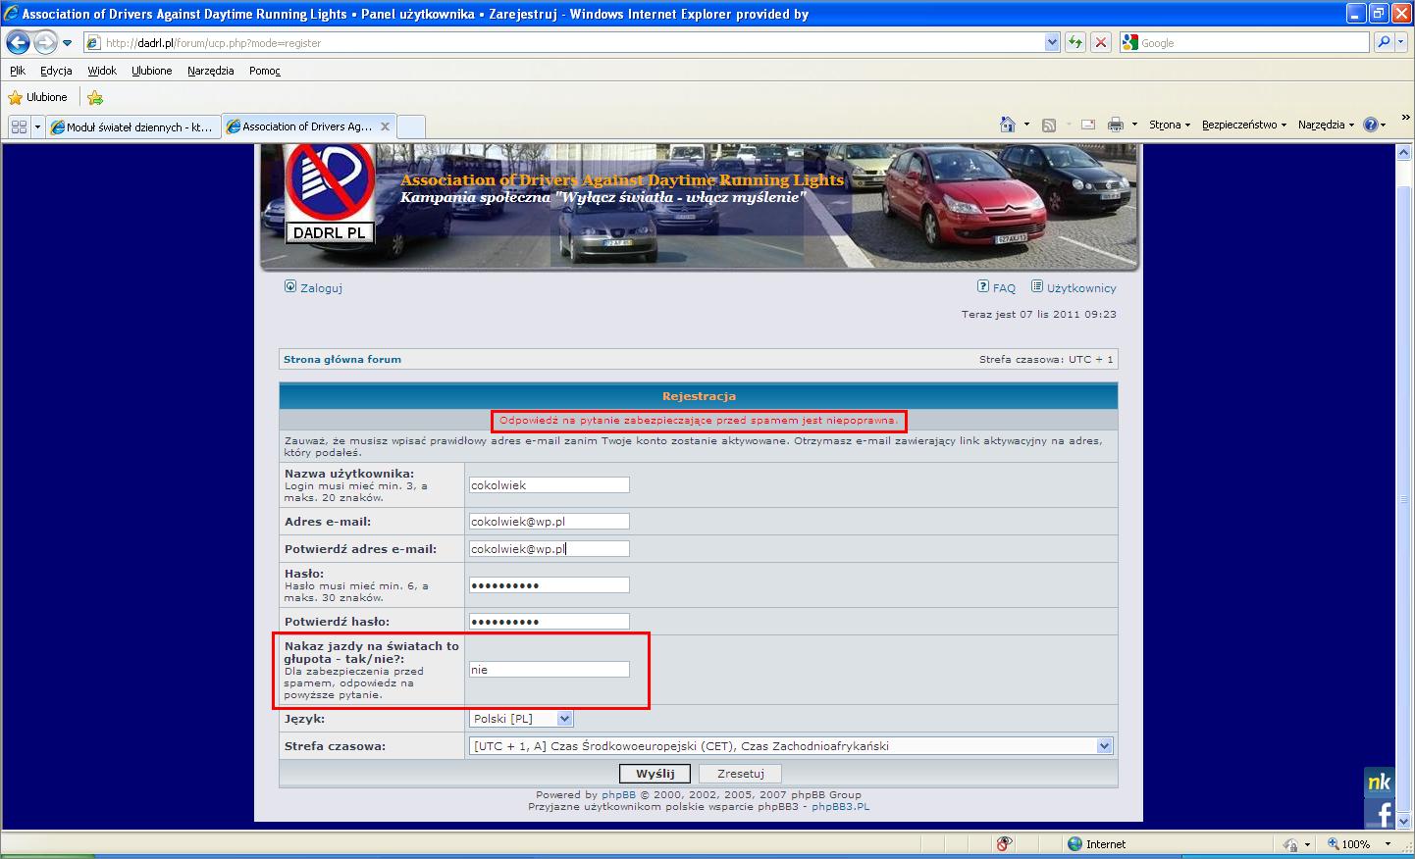Open the Narzędzia menu in menu bar
This screenshot has height=859, width=1415.
[210, 71]
